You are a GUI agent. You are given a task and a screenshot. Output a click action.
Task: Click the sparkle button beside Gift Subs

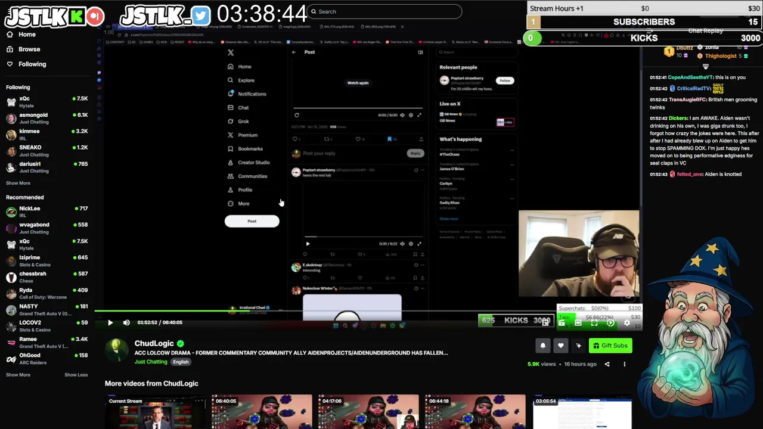pyautogui.click(x=578, y=346)
